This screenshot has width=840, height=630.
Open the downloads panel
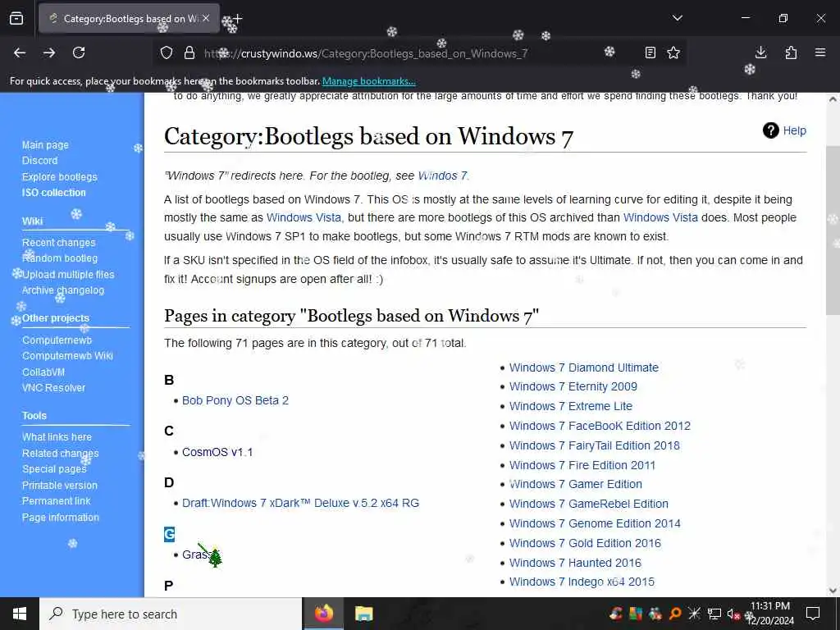tap(760, 52)
